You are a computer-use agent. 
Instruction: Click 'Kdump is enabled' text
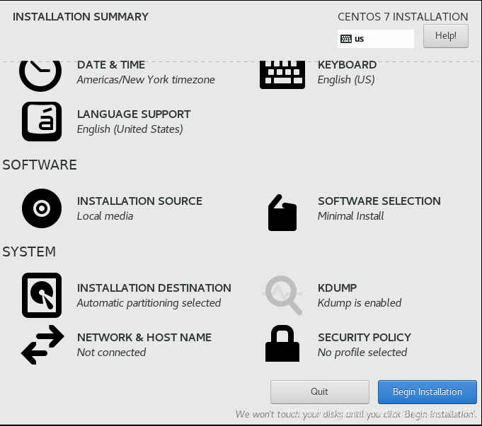pyautogui.click(x=360, y=303)
